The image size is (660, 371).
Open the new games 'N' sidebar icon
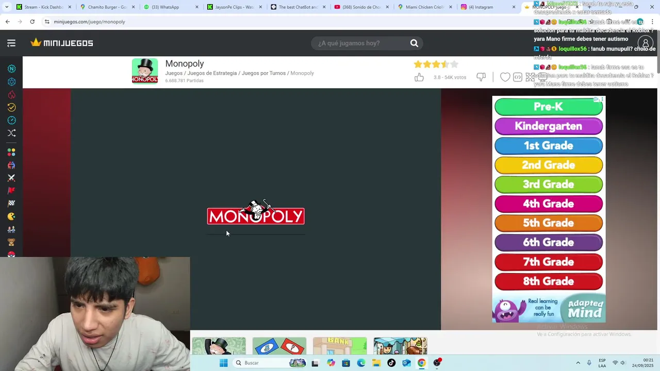pyautogui.click(x=11, y=69)
